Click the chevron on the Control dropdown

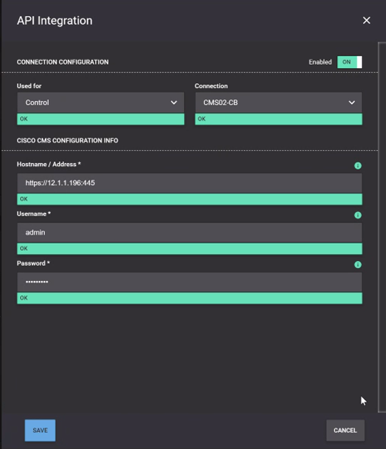(x=174, y=103)
